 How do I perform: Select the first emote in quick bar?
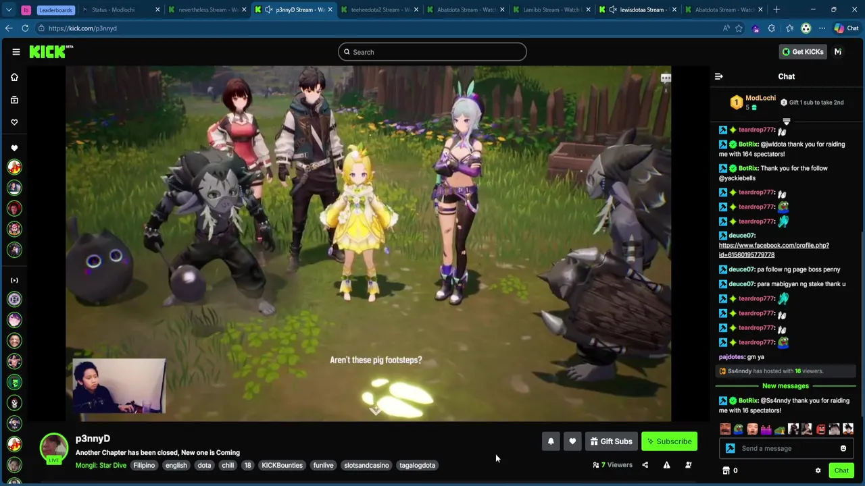tap(725, 429)
